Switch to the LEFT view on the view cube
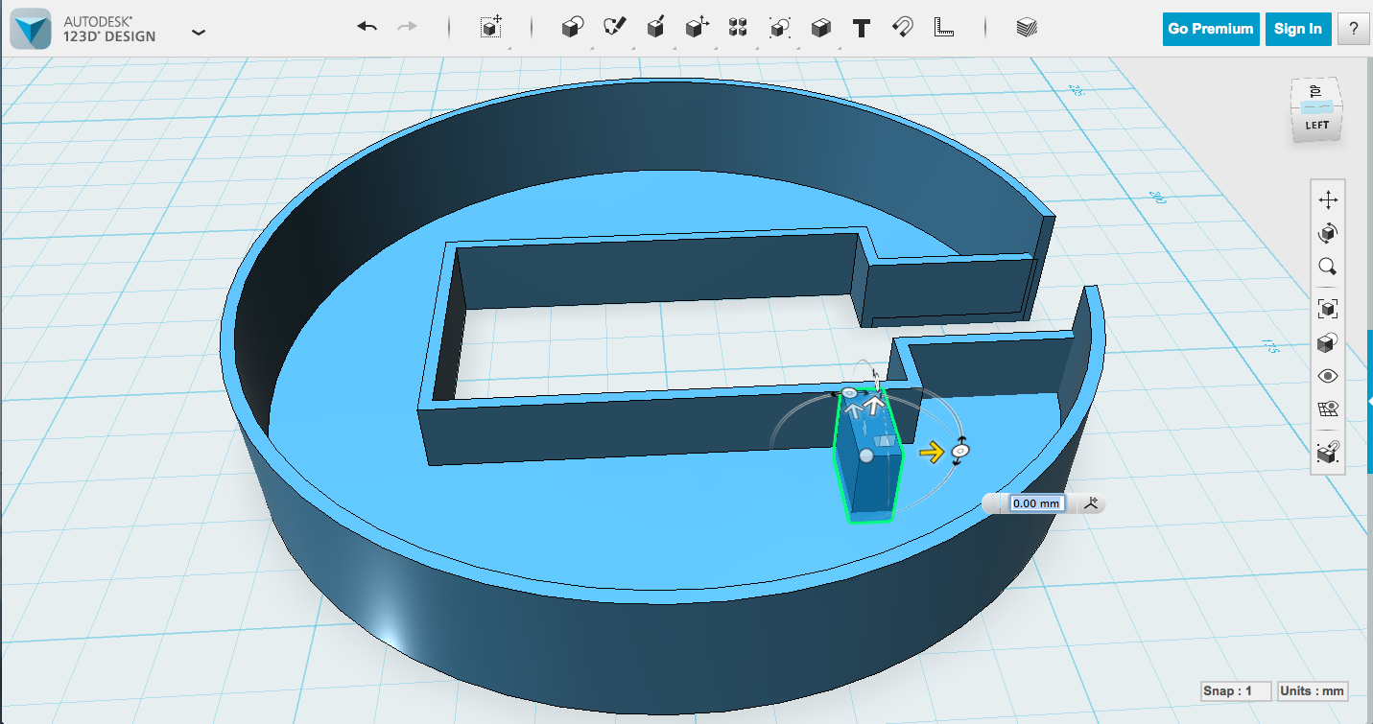The image size is (1373, 724). pyautogui.click(x=1317, y=123)
